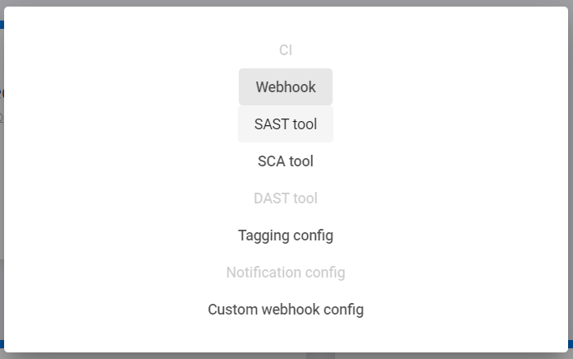This screenshot has width=573, height=359.
Task: Open the SCA tool configuration type
Action: click(286, 161)
